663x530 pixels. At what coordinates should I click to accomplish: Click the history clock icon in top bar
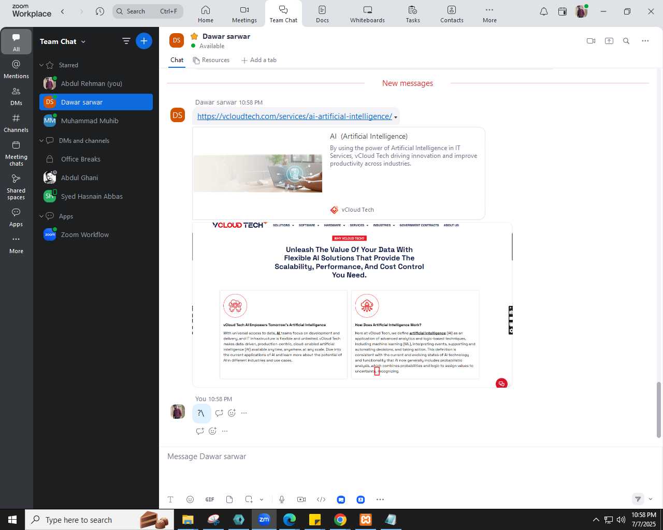click(100, 11)
